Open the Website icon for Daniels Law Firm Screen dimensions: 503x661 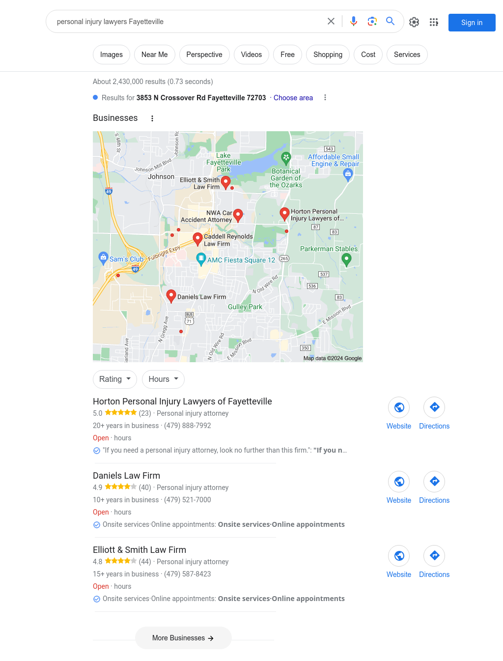point(399,482)
